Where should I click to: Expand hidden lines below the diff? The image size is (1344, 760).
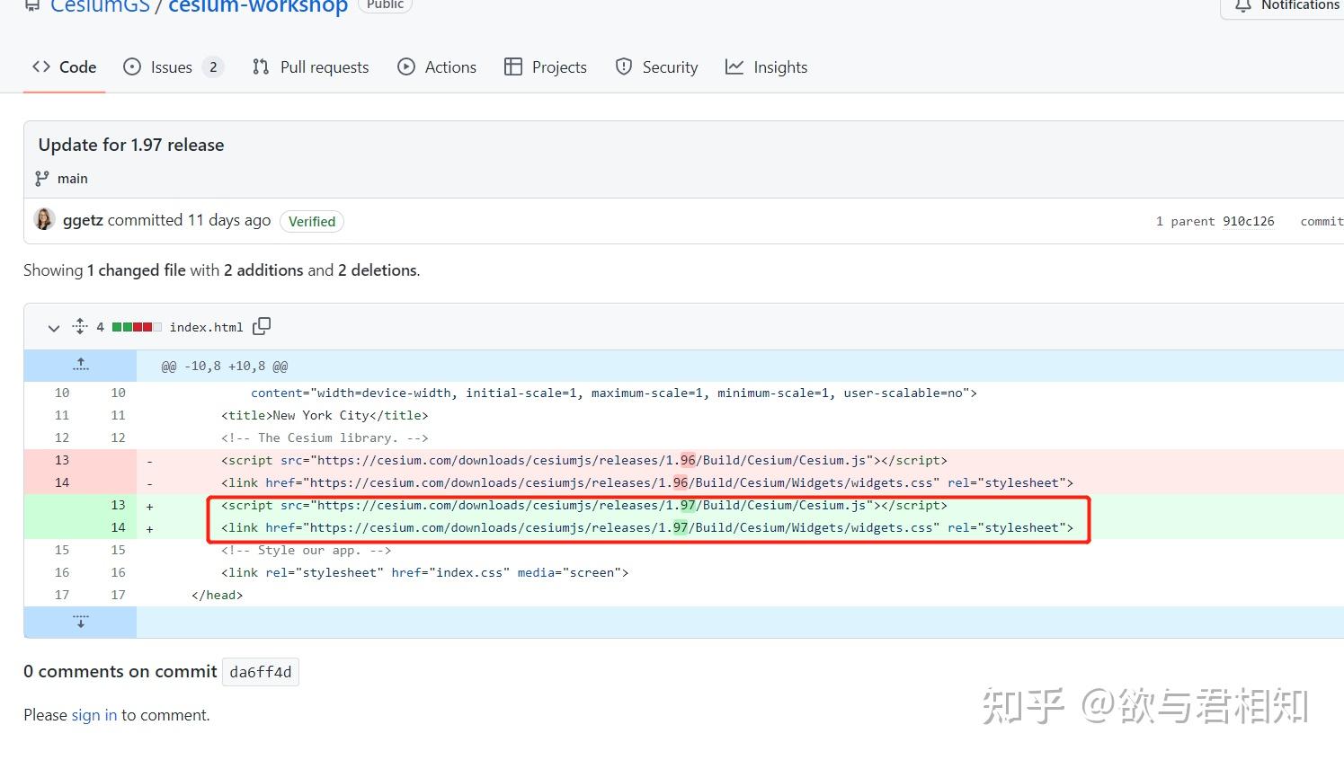click(80, 621)
